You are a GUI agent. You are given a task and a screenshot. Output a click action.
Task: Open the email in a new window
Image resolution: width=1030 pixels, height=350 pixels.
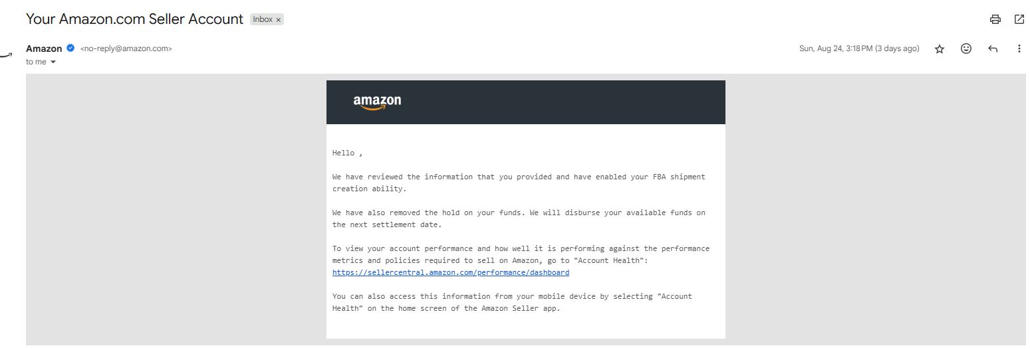coord(1019,19)
